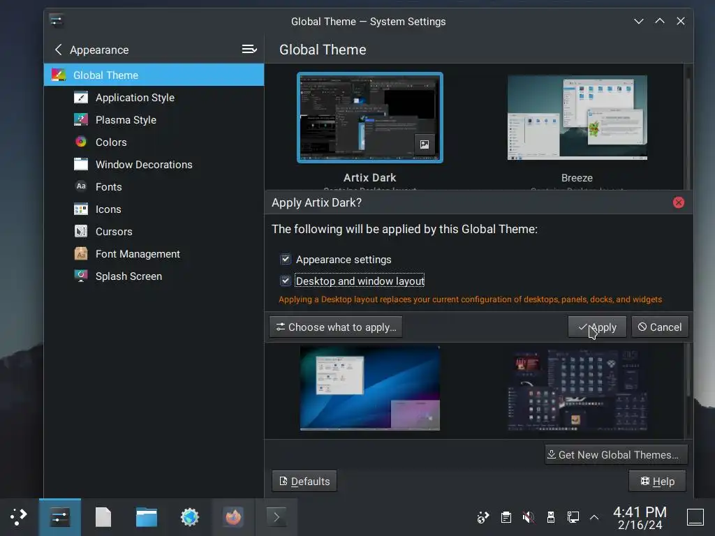Click System Settings icon in taskbar
Viewport: 715px width, 536px height.
(x=60, y=517)
